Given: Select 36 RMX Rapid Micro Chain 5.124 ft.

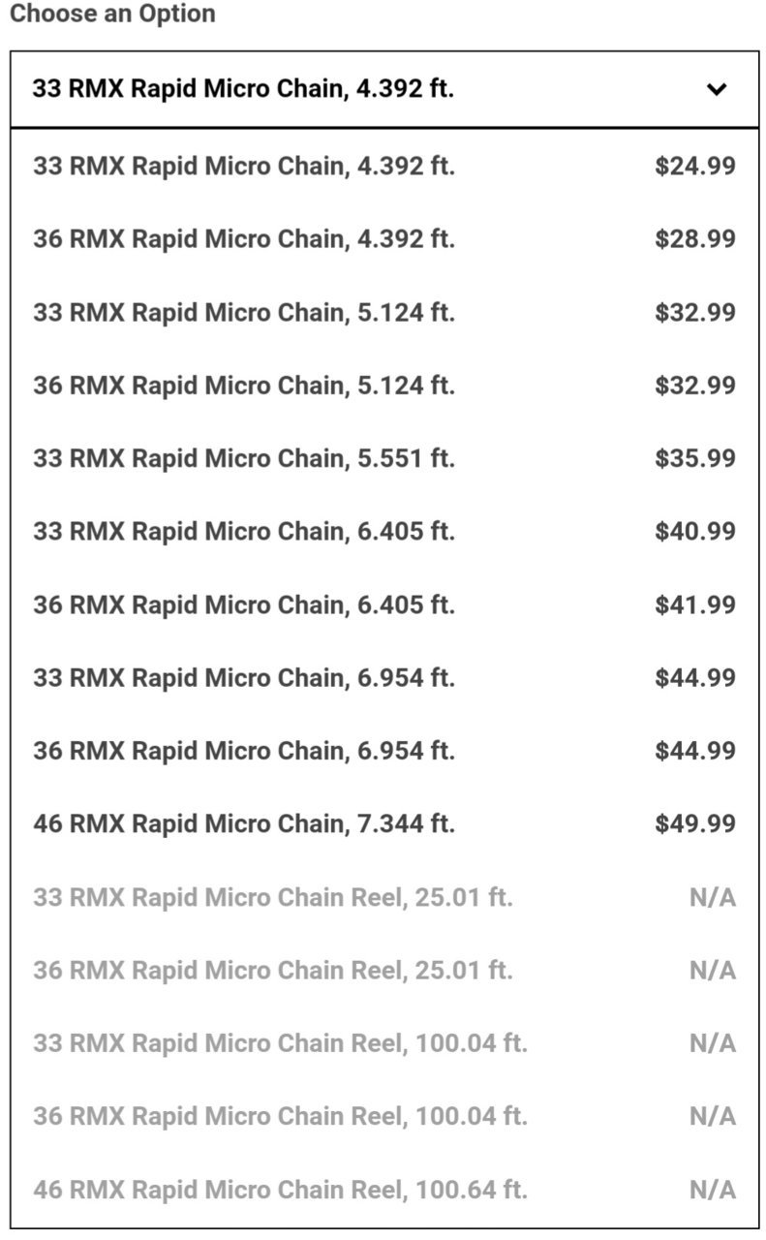Looking at the screenshot, I should point(384,385).
